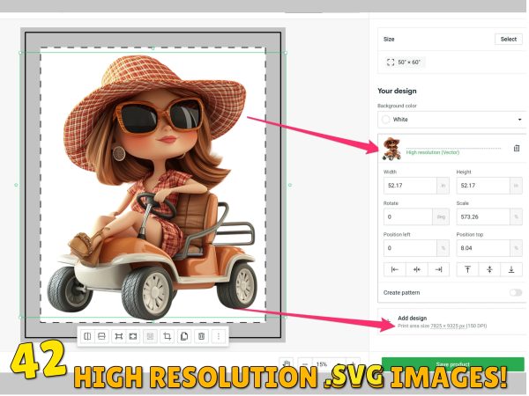
Task: Align design to bottom edge
Action: 510,269
